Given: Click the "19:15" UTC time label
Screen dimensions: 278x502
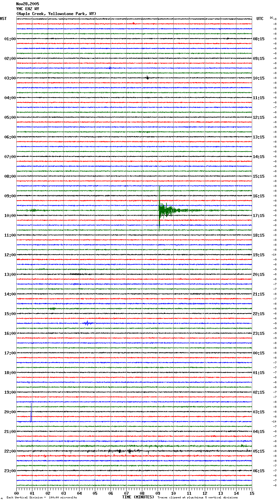Looking at the screenshot, I should (259, 255).
